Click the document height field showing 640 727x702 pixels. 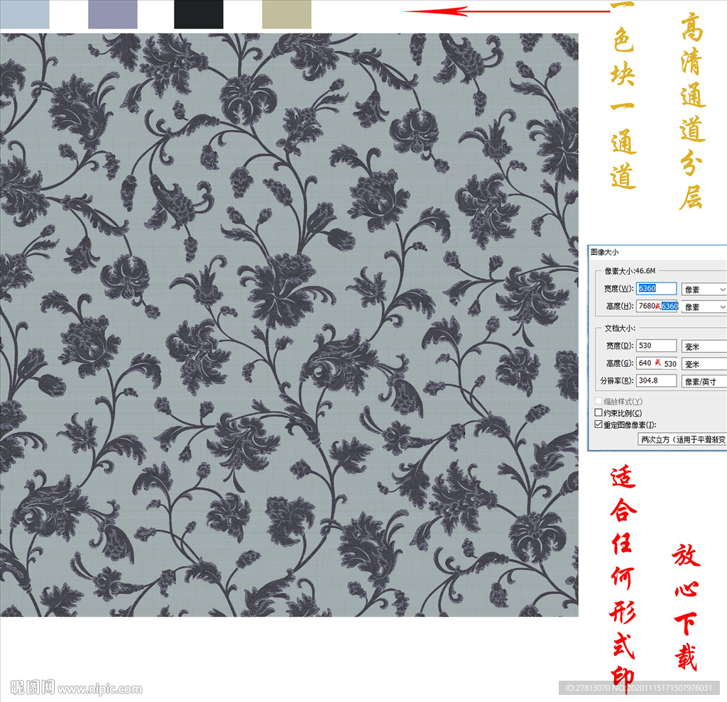pyautogui.click(x=657, y=363)
